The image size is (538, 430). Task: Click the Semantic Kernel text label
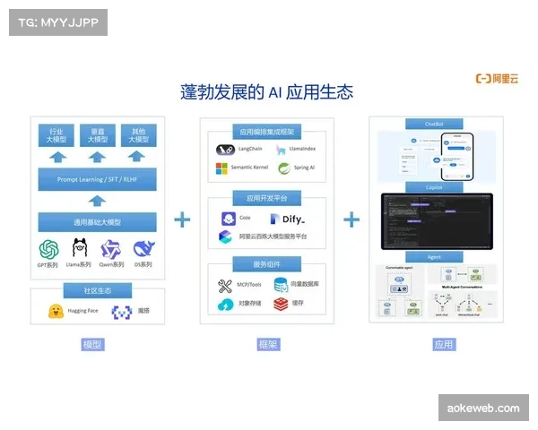249,167
